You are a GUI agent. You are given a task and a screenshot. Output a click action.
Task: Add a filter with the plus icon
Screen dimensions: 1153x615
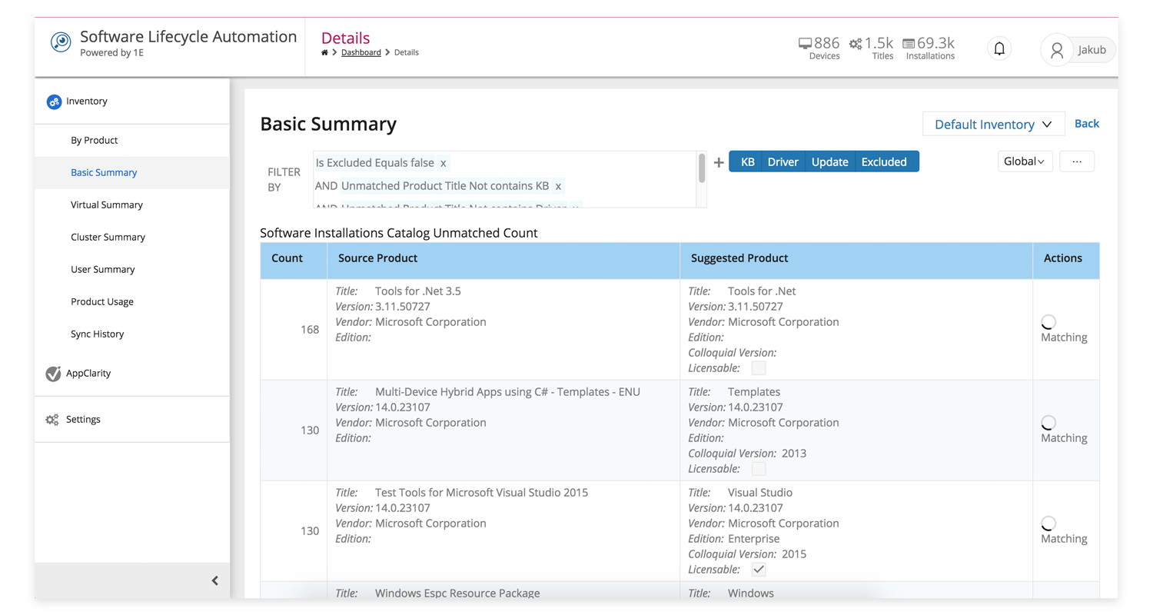click(x=719, y=162)
